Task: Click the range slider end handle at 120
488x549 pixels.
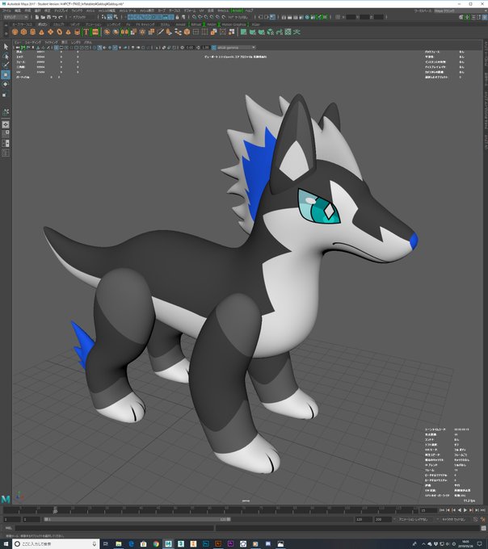Action: pos(229,520)
